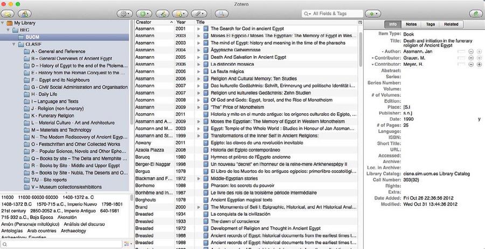Viewport: 485px width, 249px height.
Task: Switch to the Related tab
Action: point(451,24)
